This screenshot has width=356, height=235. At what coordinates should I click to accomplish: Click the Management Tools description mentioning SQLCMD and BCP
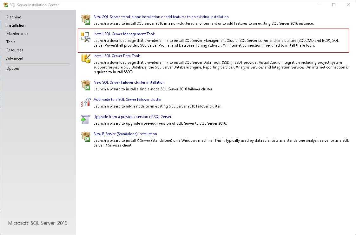[216, 43]
